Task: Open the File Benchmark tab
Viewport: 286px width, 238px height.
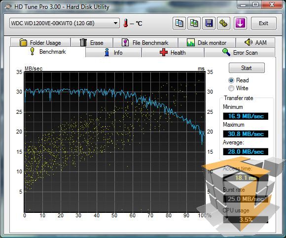Action: coord(145,43)
